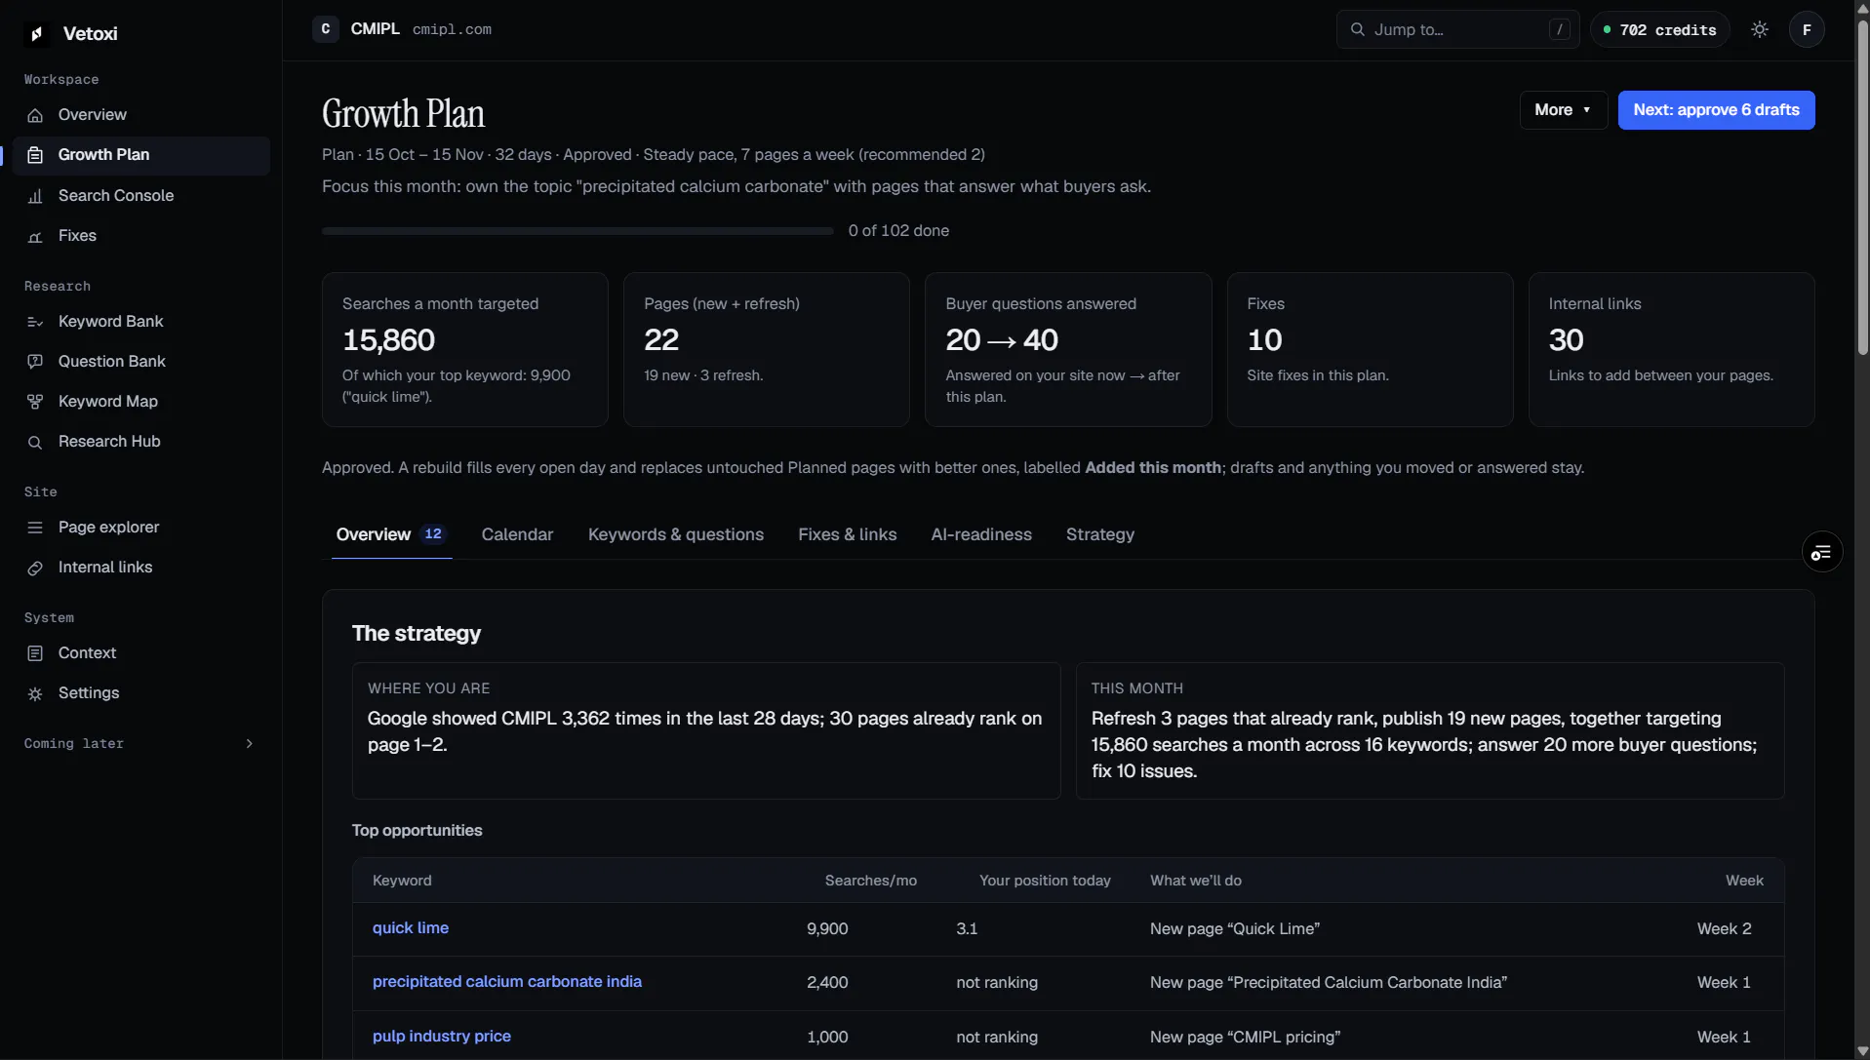Click the Searches/mo column header
The image size is (1870, 1060).
(x=870, y=881)
